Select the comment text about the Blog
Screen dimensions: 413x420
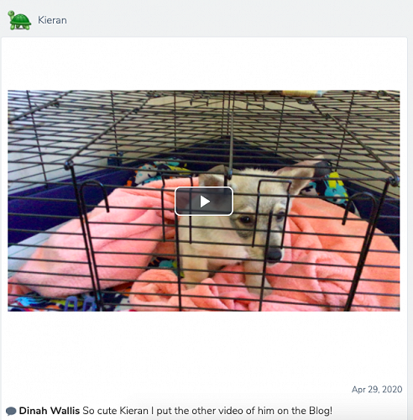207,411
